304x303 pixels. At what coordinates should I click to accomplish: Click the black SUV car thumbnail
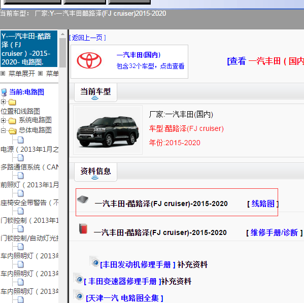(x=108, y=130)
